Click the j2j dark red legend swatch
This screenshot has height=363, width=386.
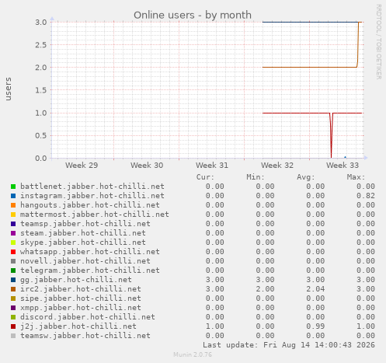click(13, 326)
